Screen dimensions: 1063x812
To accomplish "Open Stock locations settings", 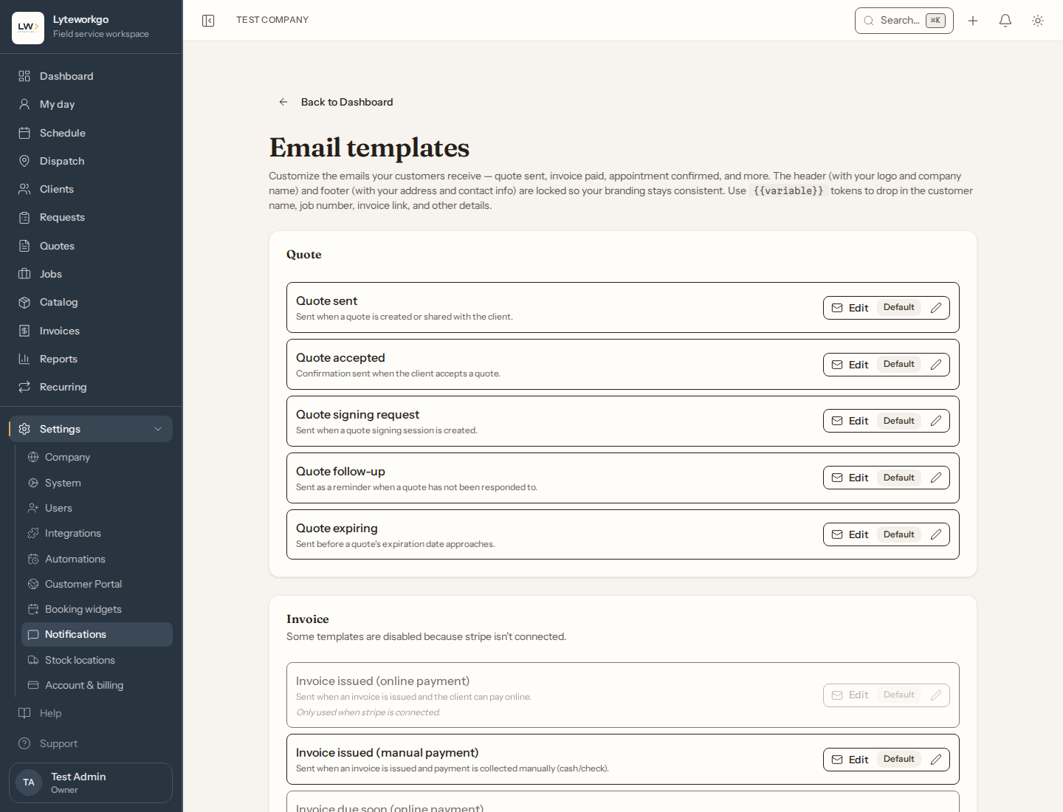I will [97, 660].
